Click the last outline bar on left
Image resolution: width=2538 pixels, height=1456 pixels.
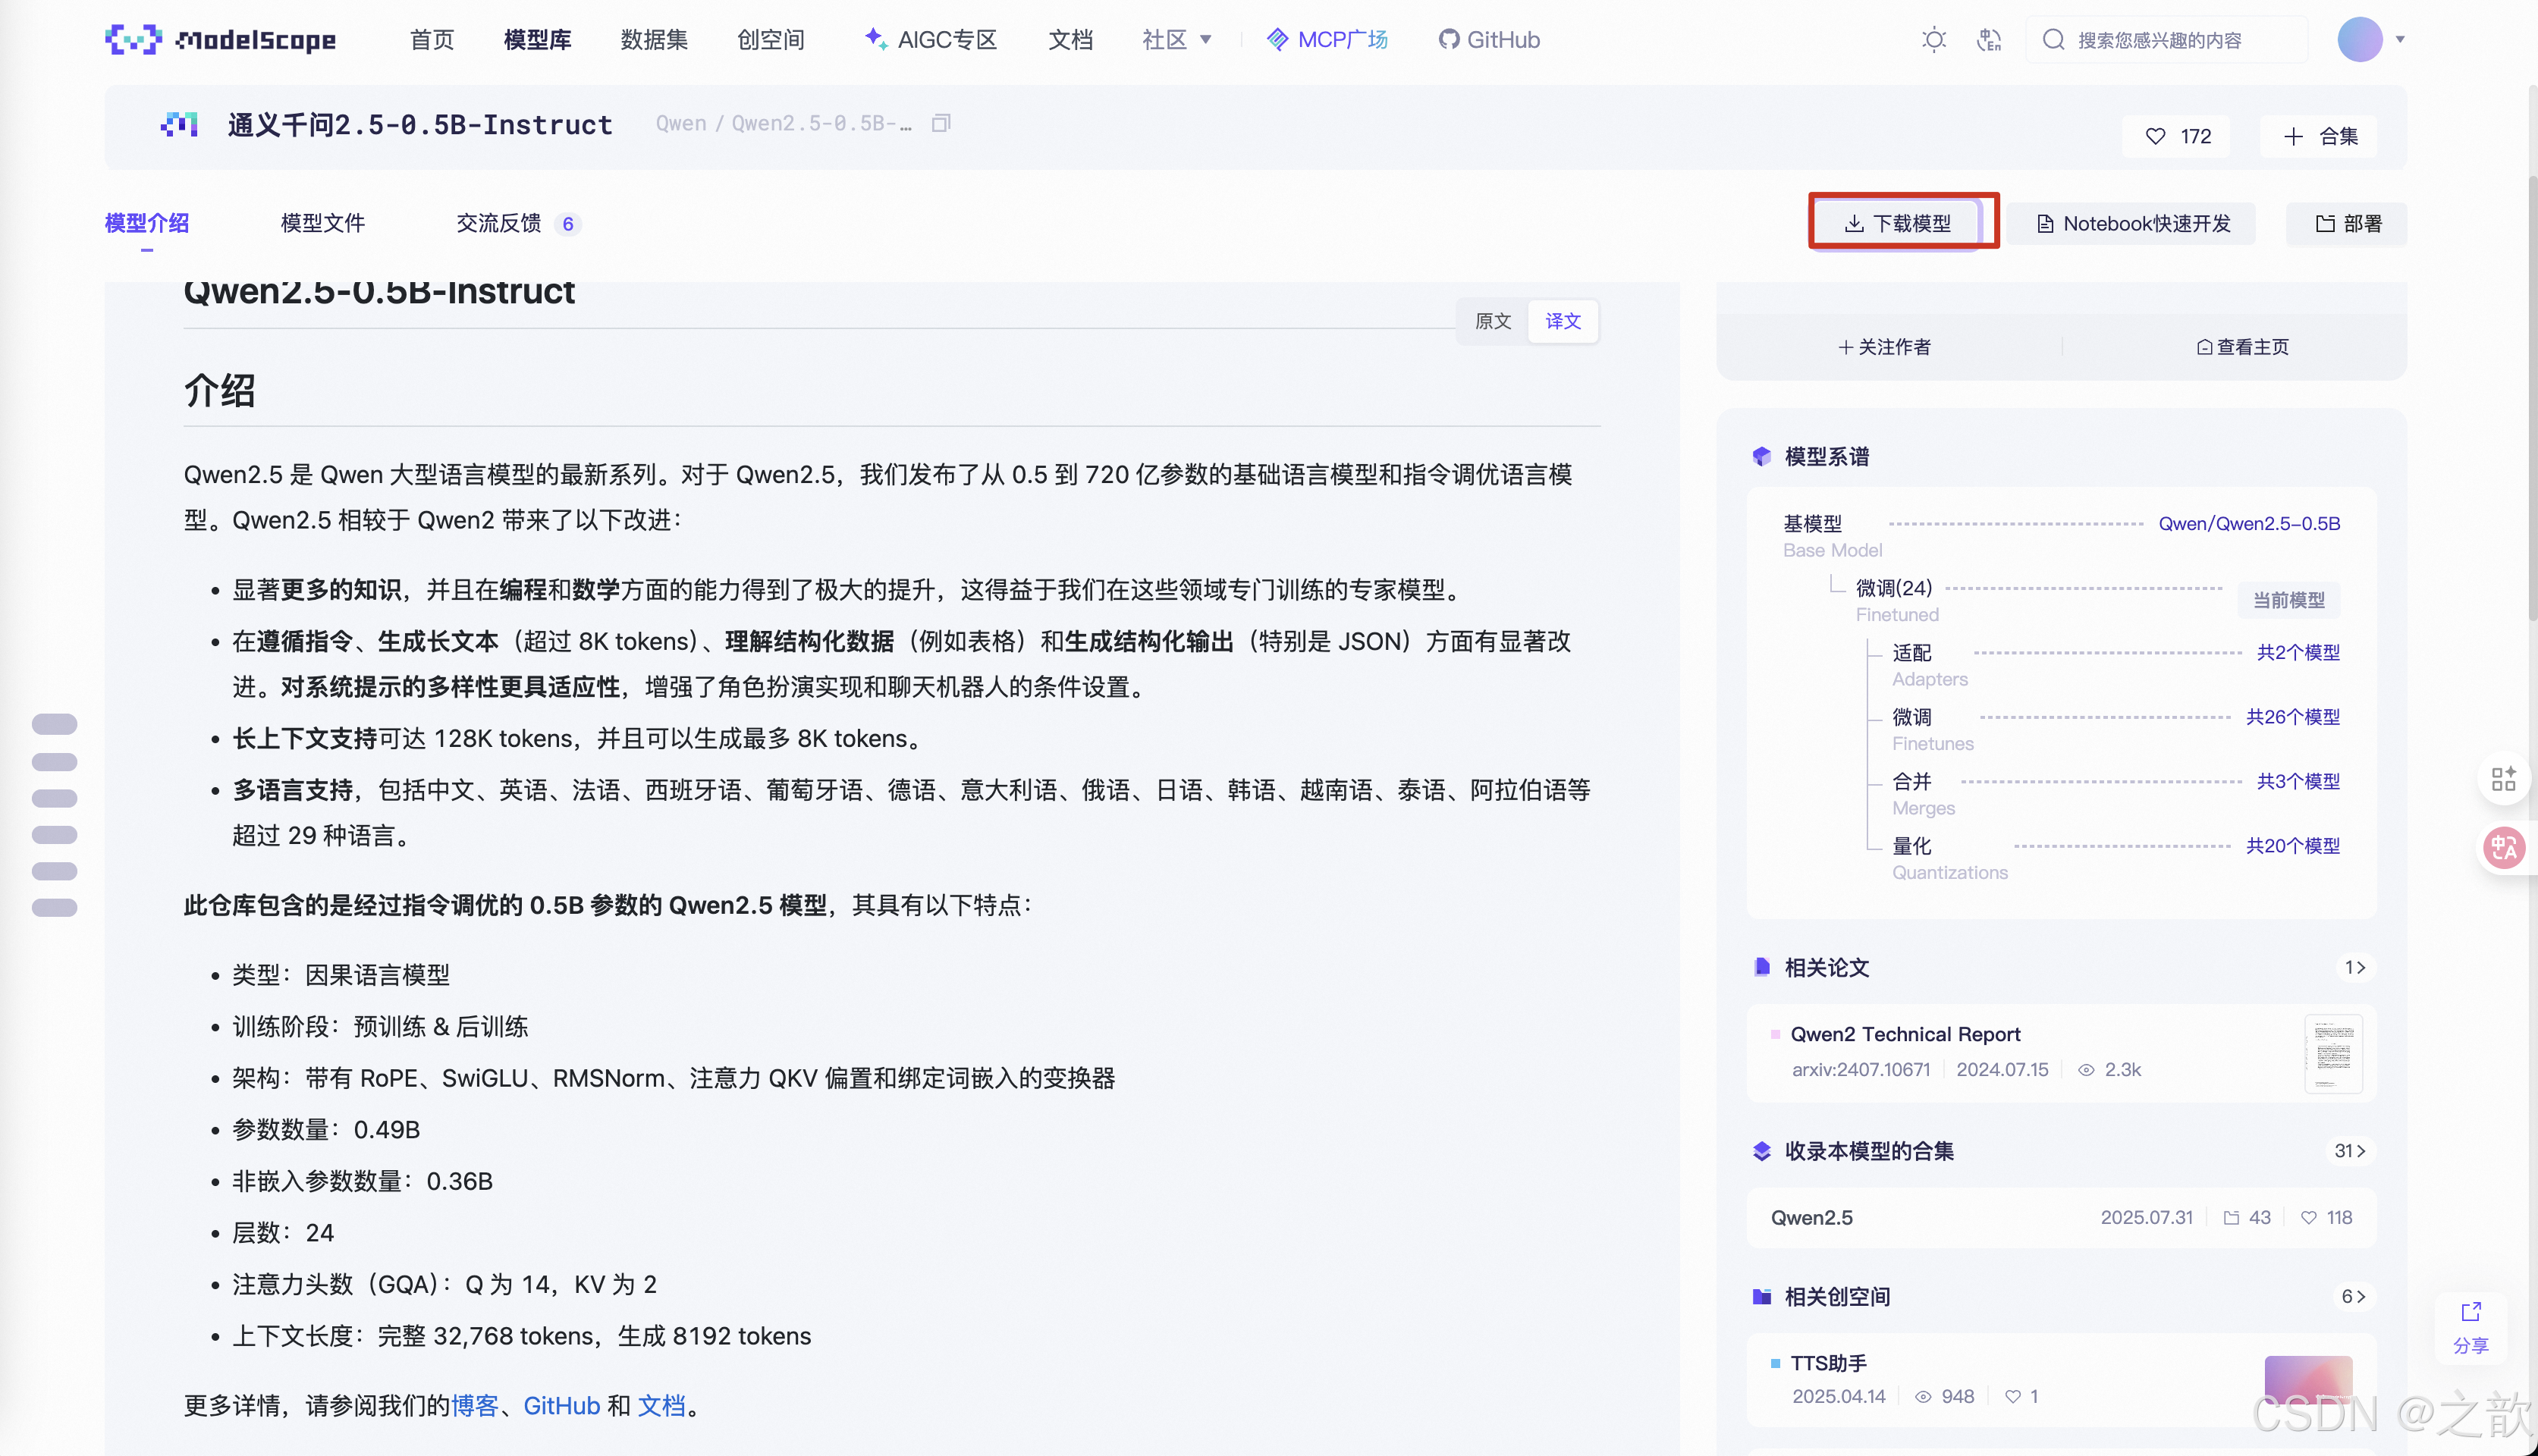[54, 907]
